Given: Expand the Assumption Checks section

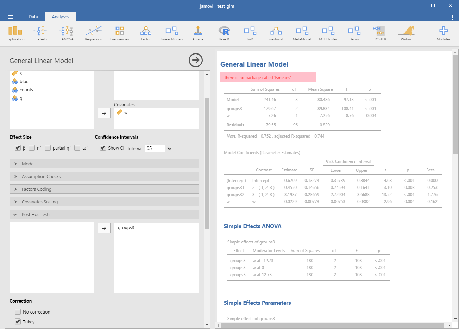Looking at the screenshot, I should coord(104,176).
